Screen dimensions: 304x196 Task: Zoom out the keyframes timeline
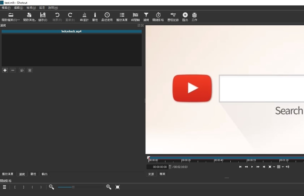(51, 187)
